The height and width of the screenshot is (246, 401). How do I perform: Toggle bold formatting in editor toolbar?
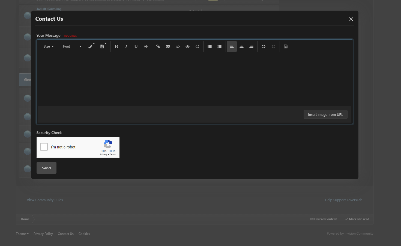[x=116, y=46]
